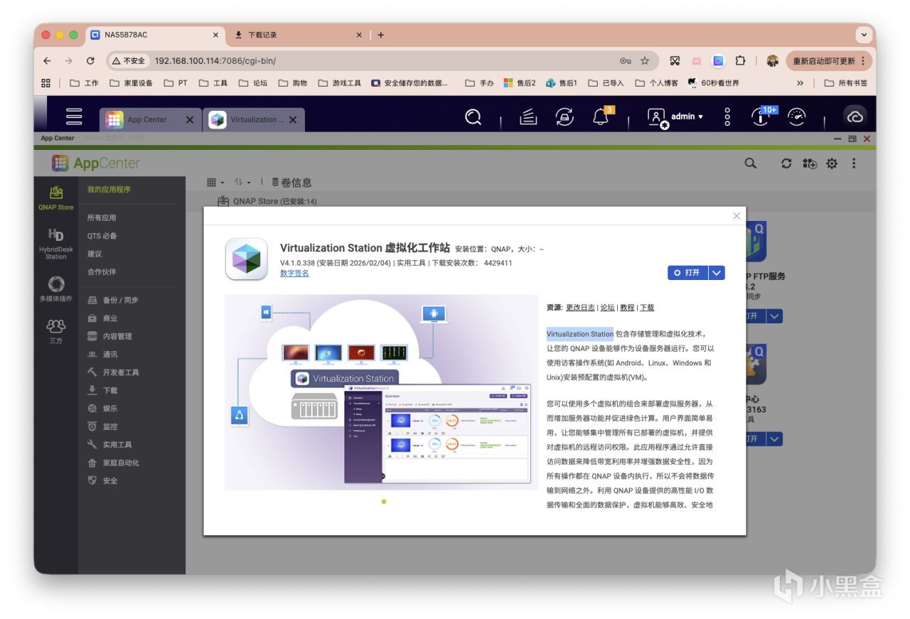Open the myQNAPcloud cloud icon
The width and height of the screenshot is (910, 619).
[855, 117]
